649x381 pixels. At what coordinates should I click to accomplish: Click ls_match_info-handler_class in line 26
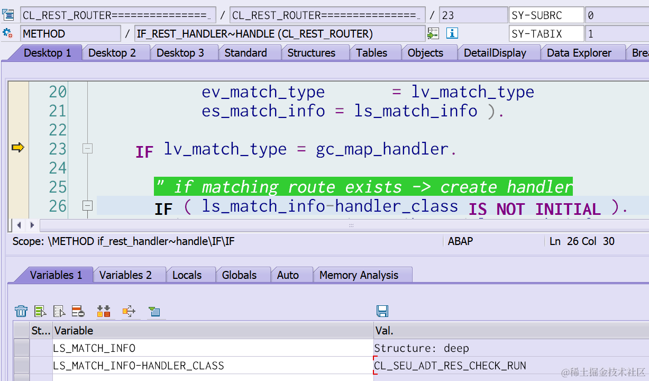[330, 206]
